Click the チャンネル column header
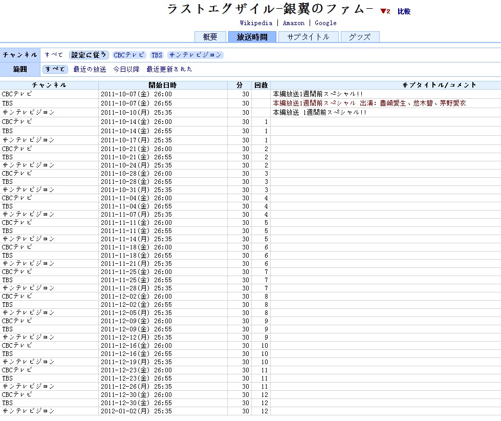The width and height of the screenshot is (501, 421). 49,85
